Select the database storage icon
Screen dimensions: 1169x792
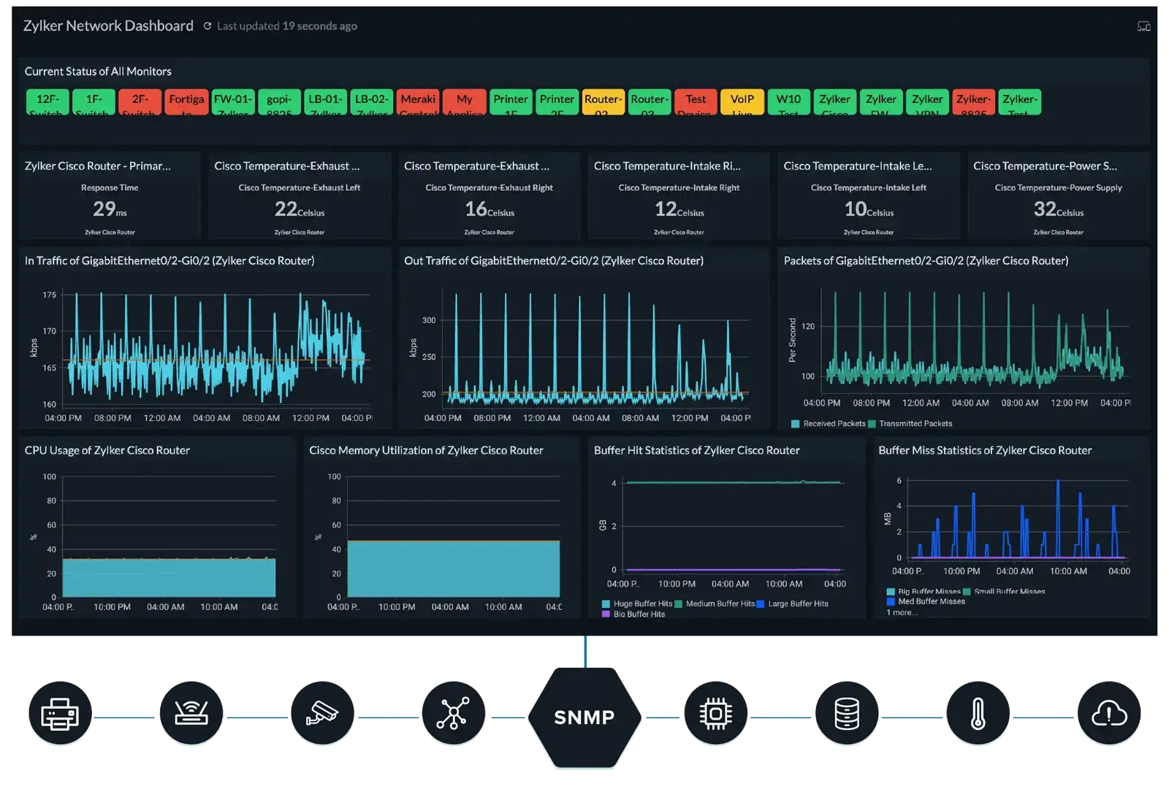tap(847, 714)
